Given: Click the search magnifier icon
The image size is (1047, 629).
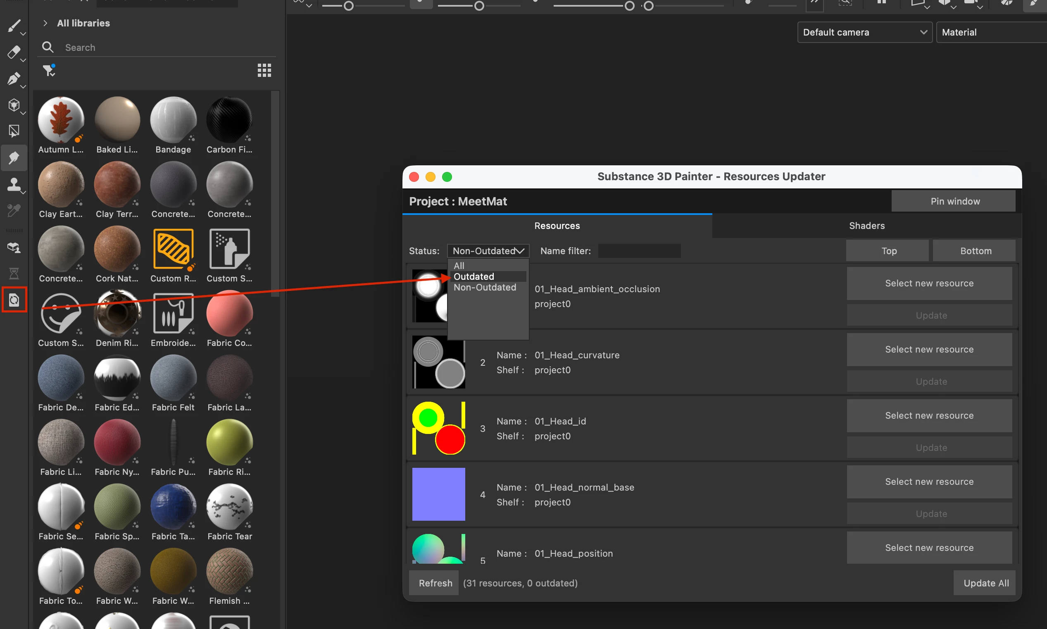Looking at the screenshot, I should [48, 47].
